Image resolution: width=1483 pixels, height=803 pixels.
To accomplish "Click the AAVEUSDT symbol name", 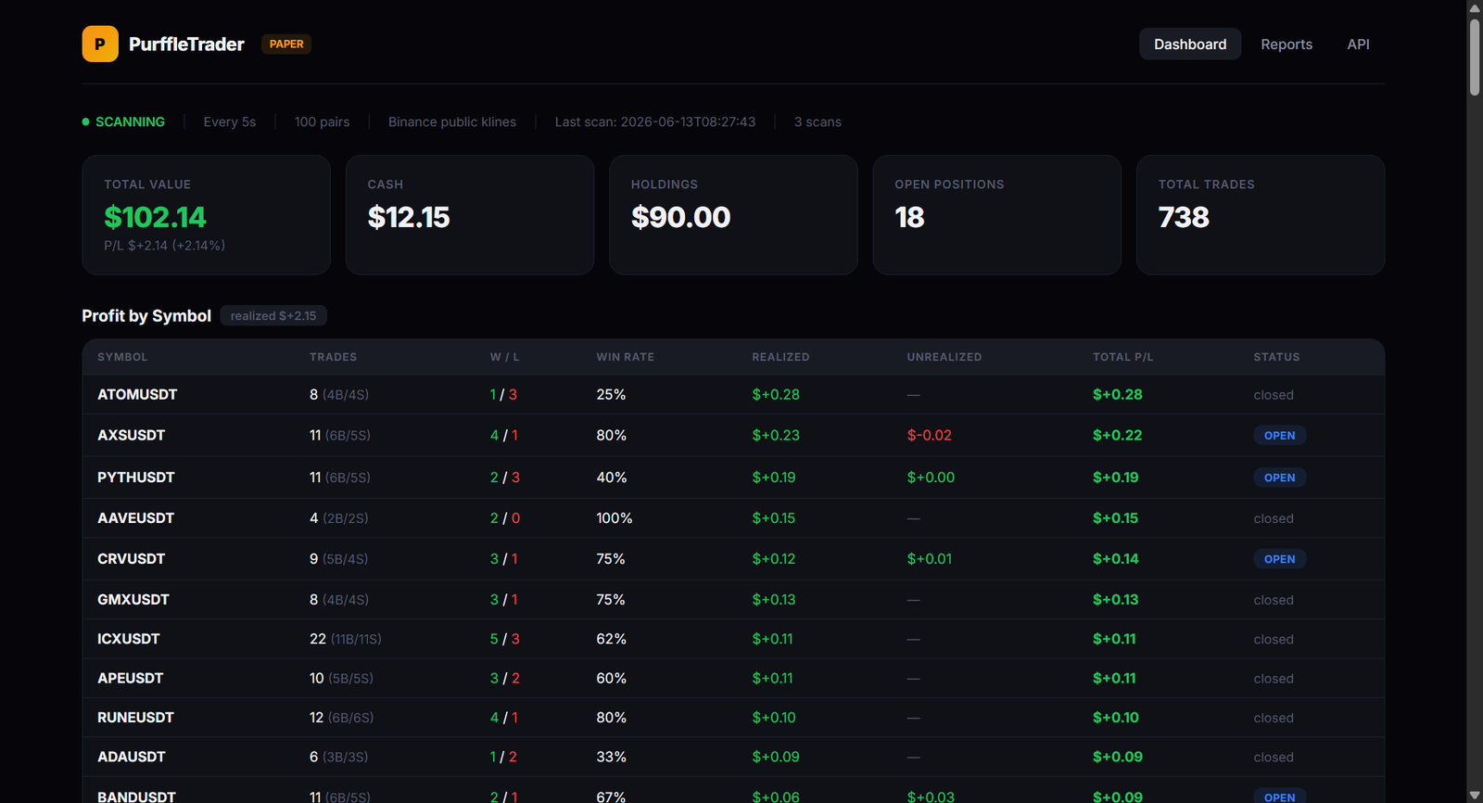I will tap(135, 518).
